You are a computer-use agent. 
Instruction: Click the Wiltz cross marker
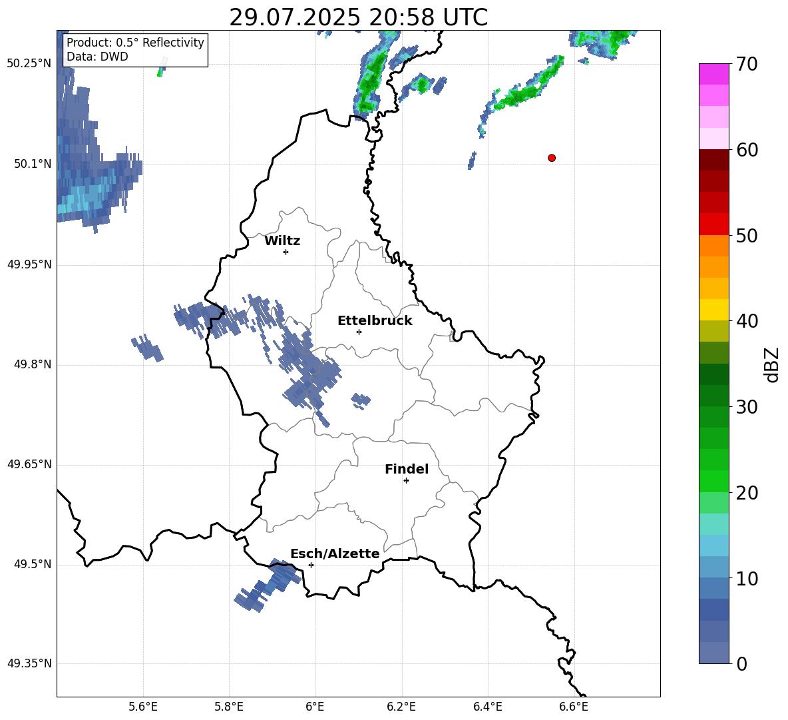(286, 252)
